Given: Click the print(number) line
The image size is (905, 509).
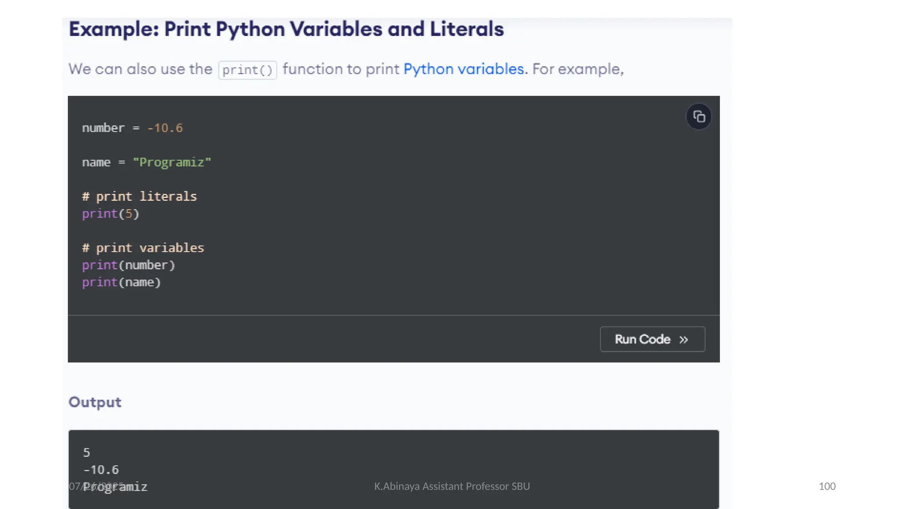Looking at the screenshot, I should coord(129,265).
